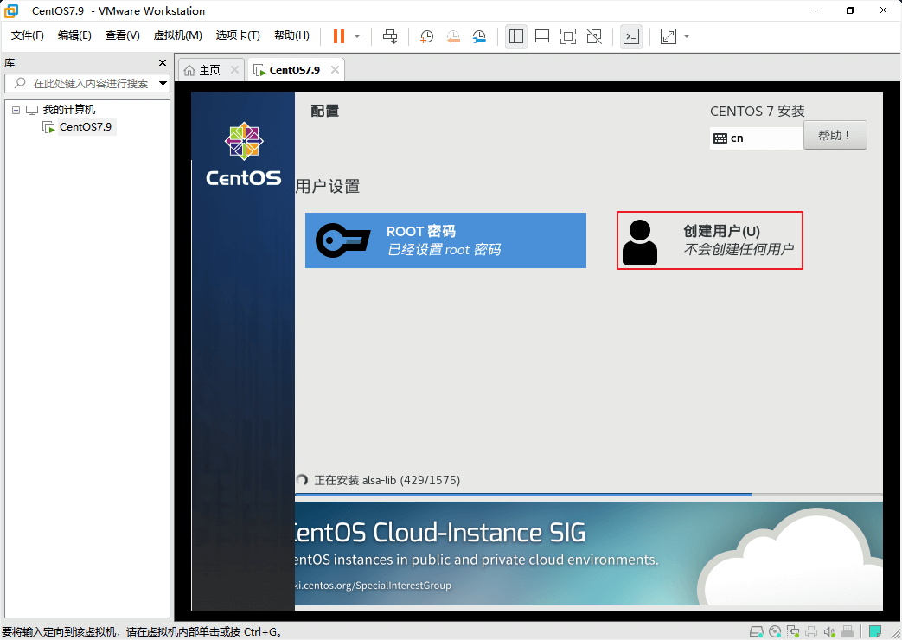Screen dimensions: 902x640
Task: Open the 编辑(E) menu
Action: click(x=74, y=35)
